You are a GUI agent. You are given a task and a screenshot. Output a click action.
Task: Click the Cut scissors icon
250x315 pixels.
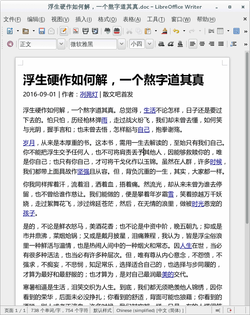coord(129,31)
